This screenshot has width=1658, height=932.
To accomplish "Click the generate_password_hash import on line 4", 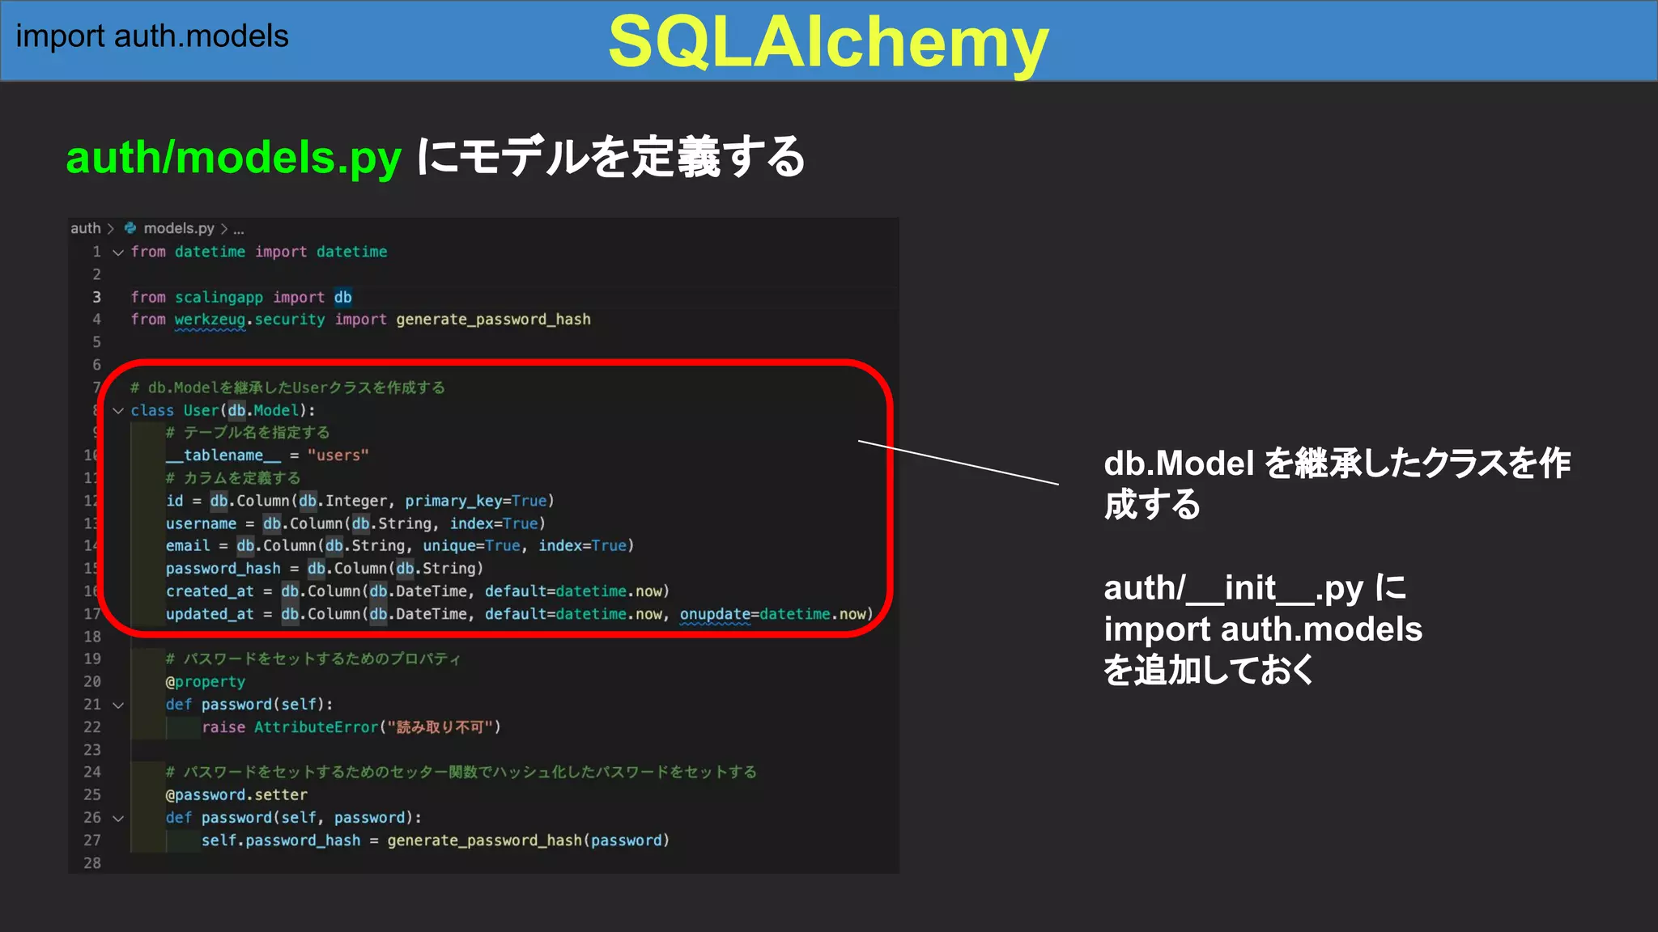I will pyautogui.click(x=493, y=320).
